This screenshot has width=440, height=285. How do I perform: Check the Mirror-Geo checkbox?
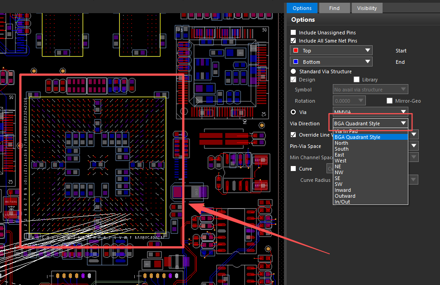[390, 101]
